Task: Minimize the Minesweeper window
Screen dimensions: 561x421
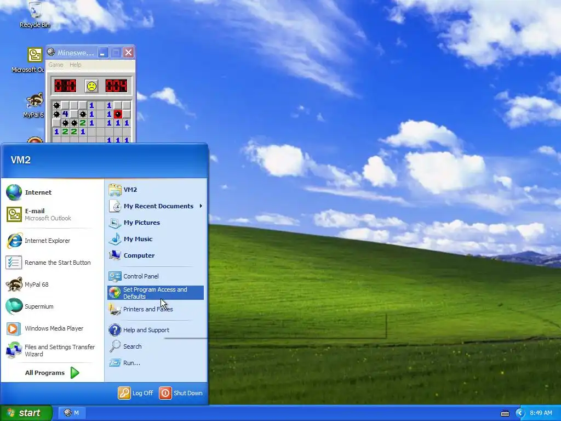Action: [x=102, y=53]
